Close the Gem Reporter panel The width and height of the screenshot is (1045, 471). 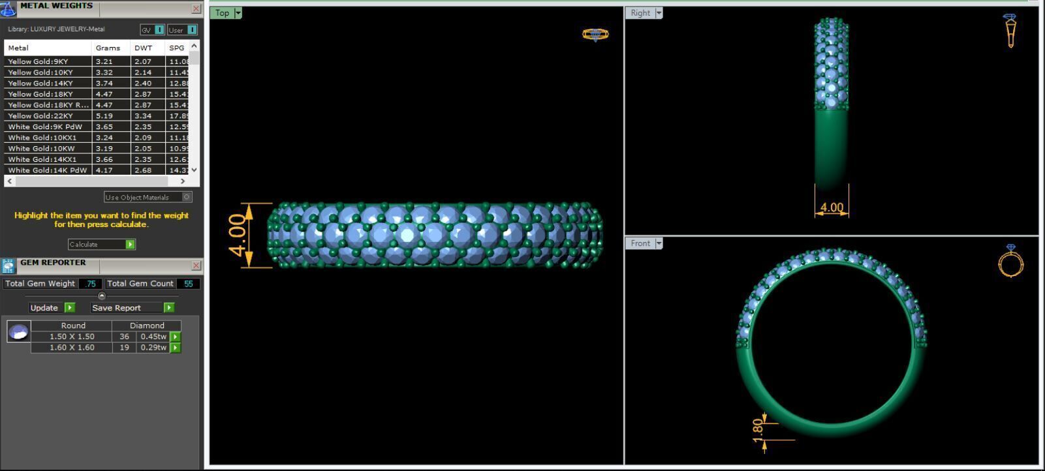196,266
